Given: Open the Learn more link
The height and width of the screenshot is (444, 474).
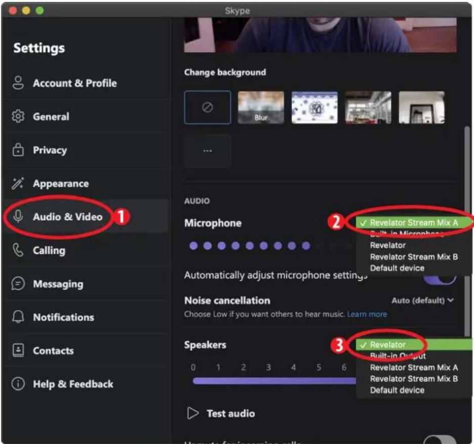Looking at the screenshot, I should [x=367, y=314].
